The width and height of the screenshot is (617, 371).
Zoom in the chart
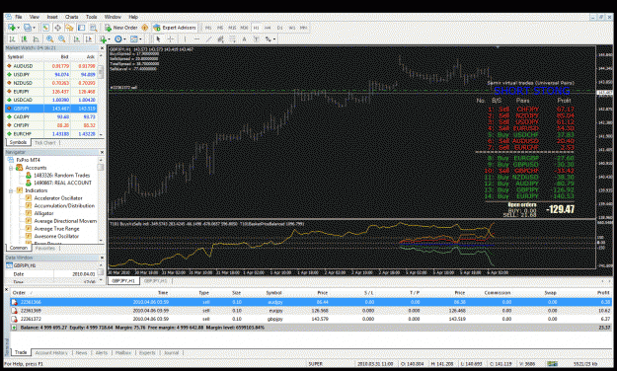[x=49, y=38]
